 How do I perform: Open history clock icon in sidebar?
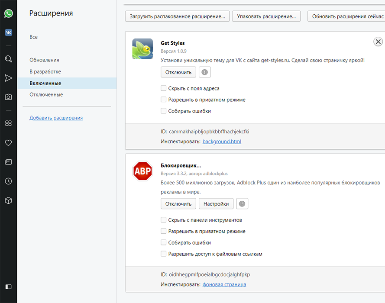coord(8,181)
